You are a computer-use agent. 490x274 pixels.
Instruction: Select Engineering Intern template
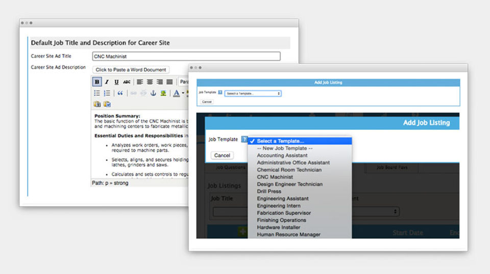[300, 206]
